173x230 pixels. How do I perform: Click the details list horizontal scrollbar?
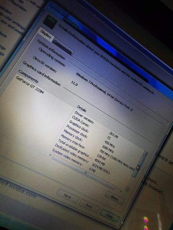tap(84, 172)
